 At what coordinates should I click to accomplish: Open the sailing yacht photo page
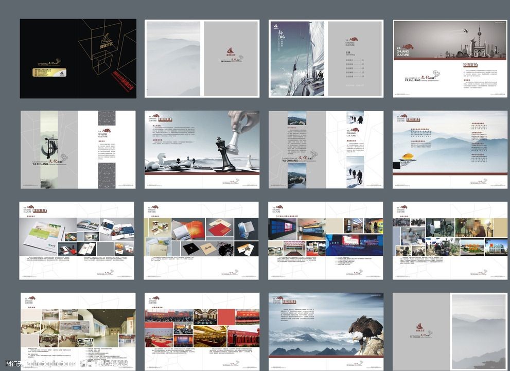[x=297, y=59]
